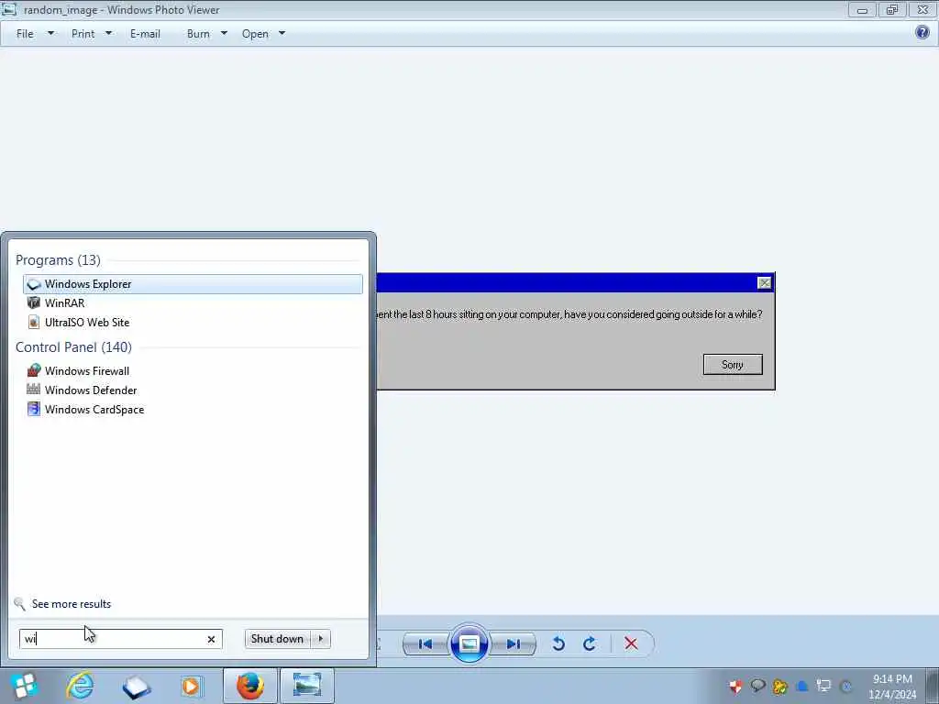Click the 'Programs (13)' group header
The height and width of the screenshot is (704, 939).
pyautogui.click(x=58, y=259)
